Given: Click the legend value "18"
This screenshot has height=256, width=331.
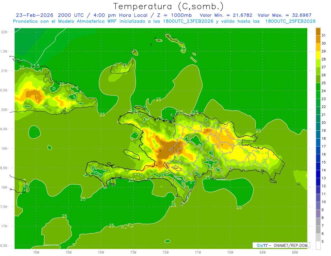Looking at the screenshot, I should point(324,138).
